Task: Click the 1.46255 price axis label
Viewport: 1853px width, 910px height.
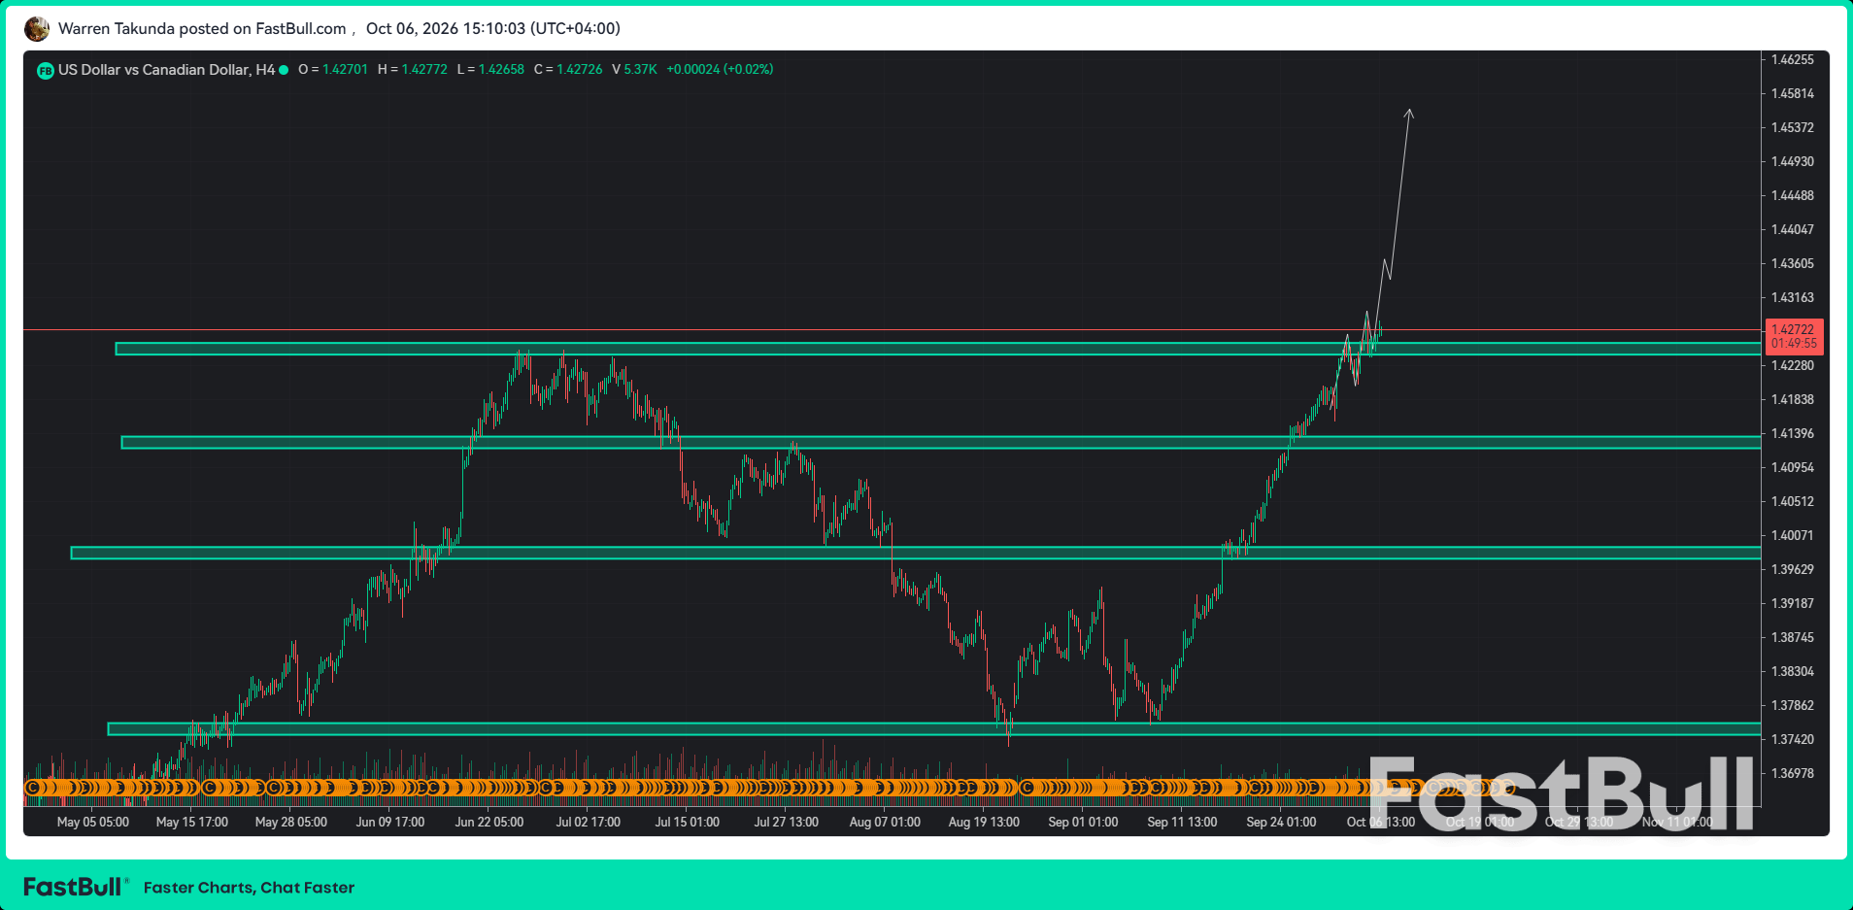Action: point(1792,59)
